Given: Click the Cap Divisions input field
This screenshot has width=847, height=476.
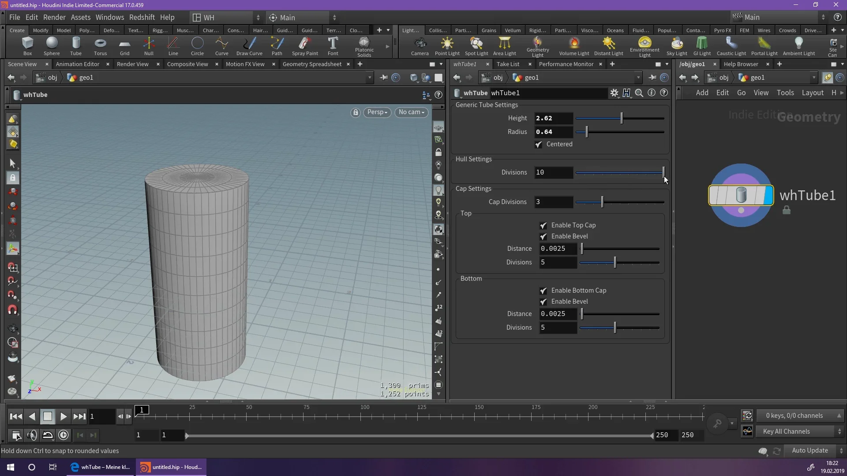Looking at the screenshot, I should 553,202.
